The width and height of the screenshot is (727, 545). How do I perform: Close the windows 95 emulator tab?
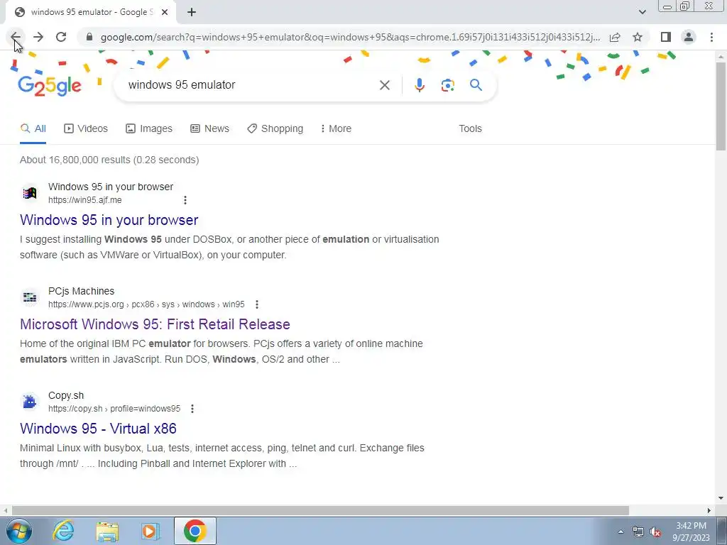click(165, 12)
